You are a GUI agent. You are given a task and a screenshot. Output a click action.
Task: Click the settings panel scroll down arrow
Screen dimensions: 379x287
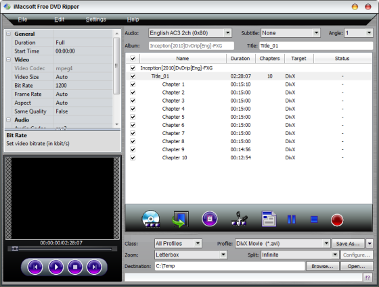click(x=116, y=124)
